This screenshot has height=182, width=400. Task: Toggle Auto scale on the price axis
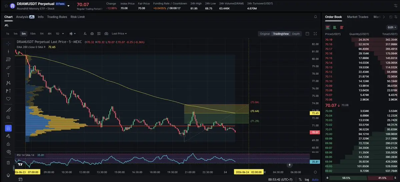pos(315,179)
